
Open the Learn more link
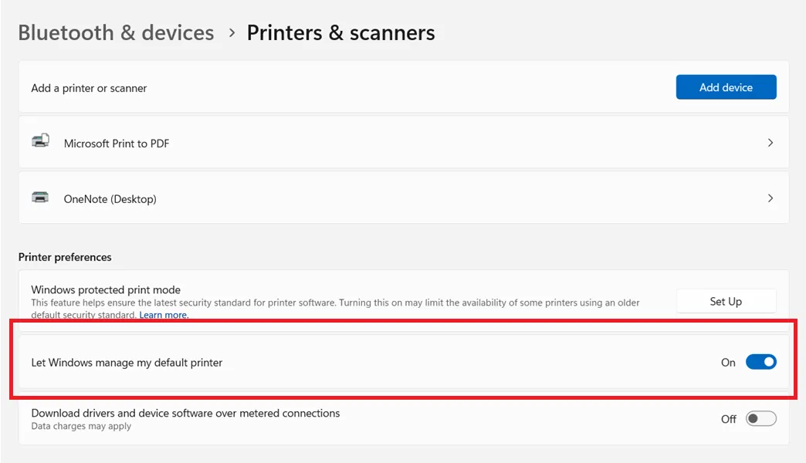point(164,315)
